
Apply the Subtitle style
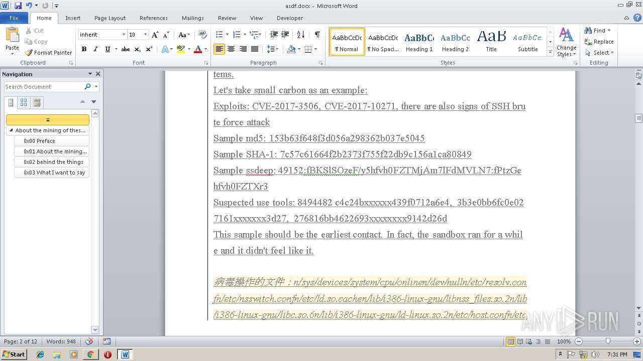(527, 42)
